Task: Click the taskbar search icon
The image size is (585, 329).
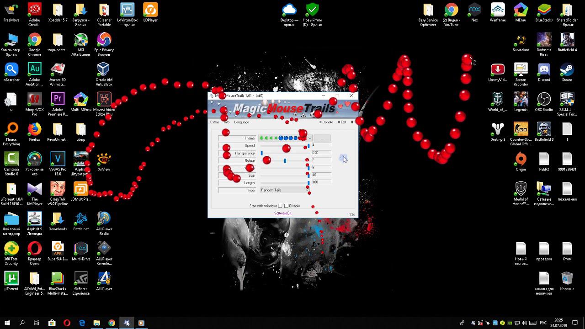Action: [x=22, y=323]
